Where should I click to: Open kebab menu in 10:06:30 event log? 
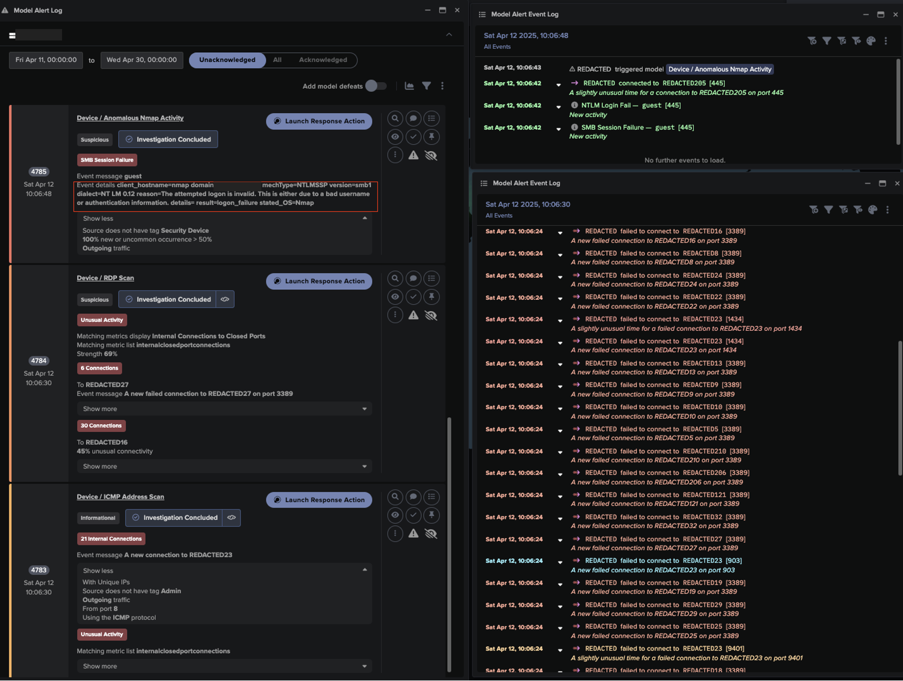point(887,209)
